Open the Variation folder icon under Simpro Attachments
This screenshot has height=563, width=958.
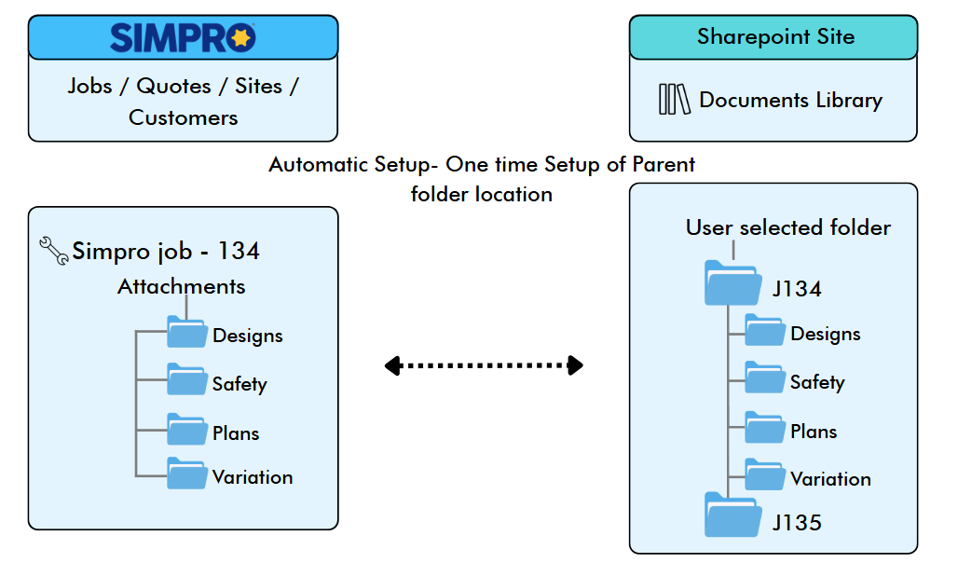(187, 474)
